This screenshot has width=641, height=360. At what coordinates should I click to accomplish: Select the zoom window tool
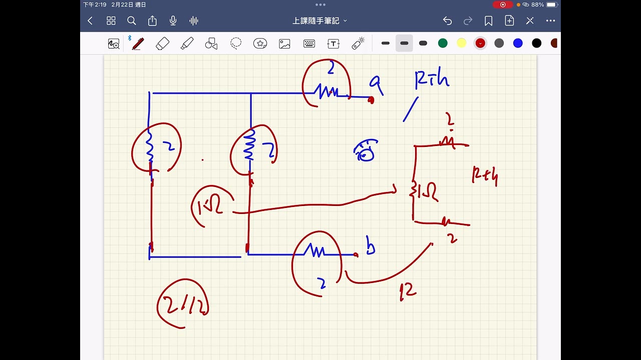(x=114, y=43)
